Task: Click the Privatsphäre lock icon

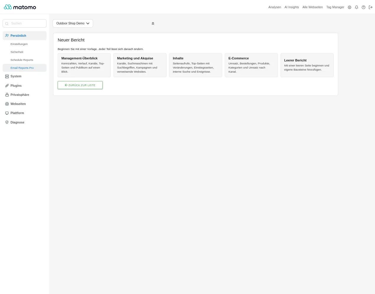Action: 7,95
